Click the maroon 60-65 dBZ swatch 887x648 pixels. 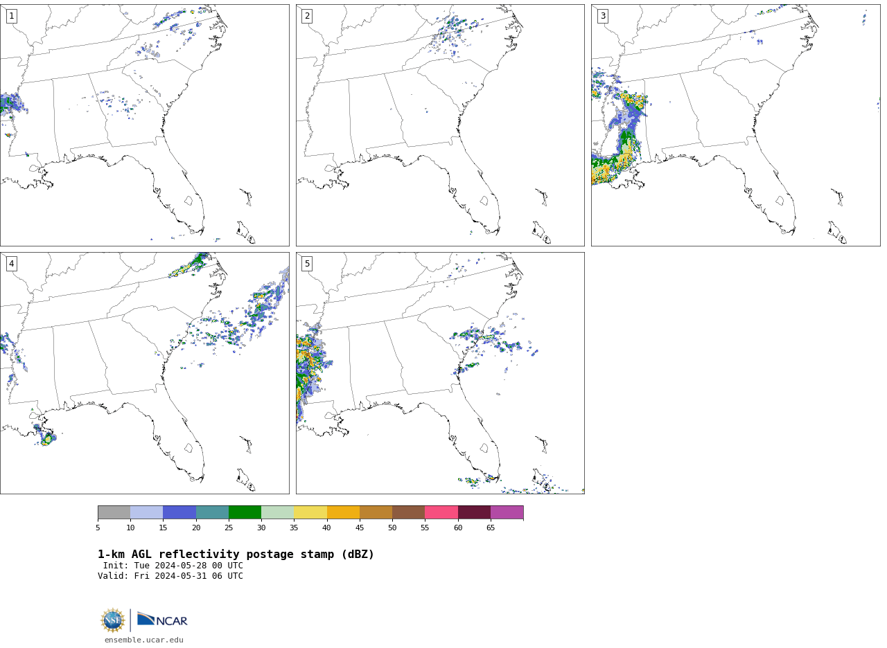(474, 512)
